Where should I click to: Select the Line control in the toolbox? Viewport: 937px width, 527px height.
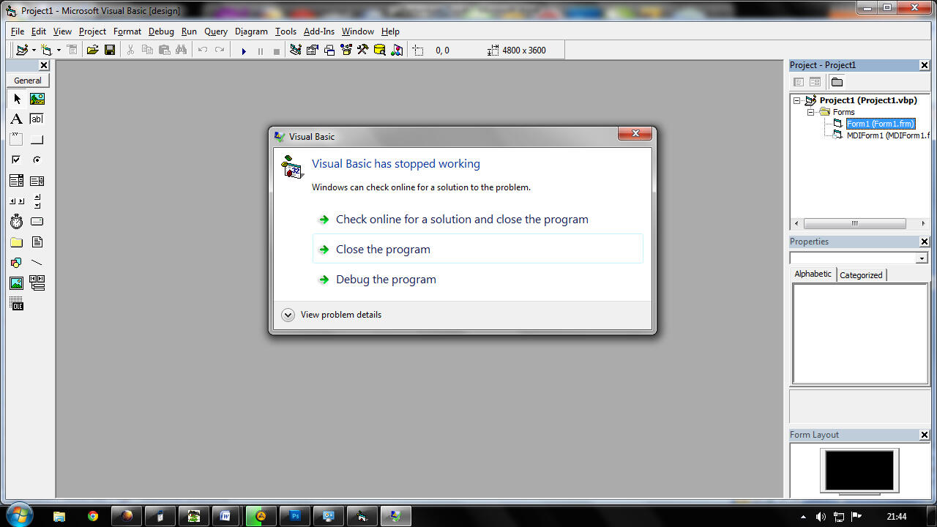point(37,263)
